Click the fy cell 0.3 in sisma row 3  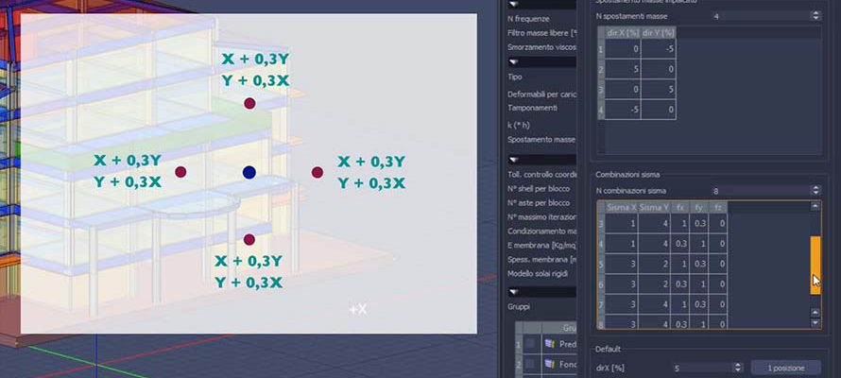coord(699,223)
